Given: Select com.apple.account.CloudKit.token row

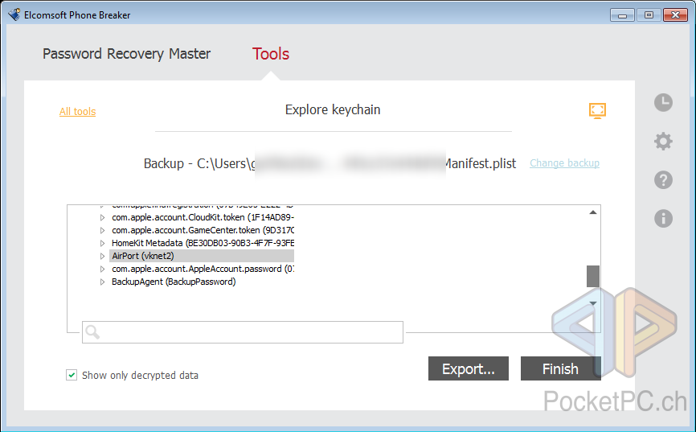Looking at the screenshot, I should (203, 217).
